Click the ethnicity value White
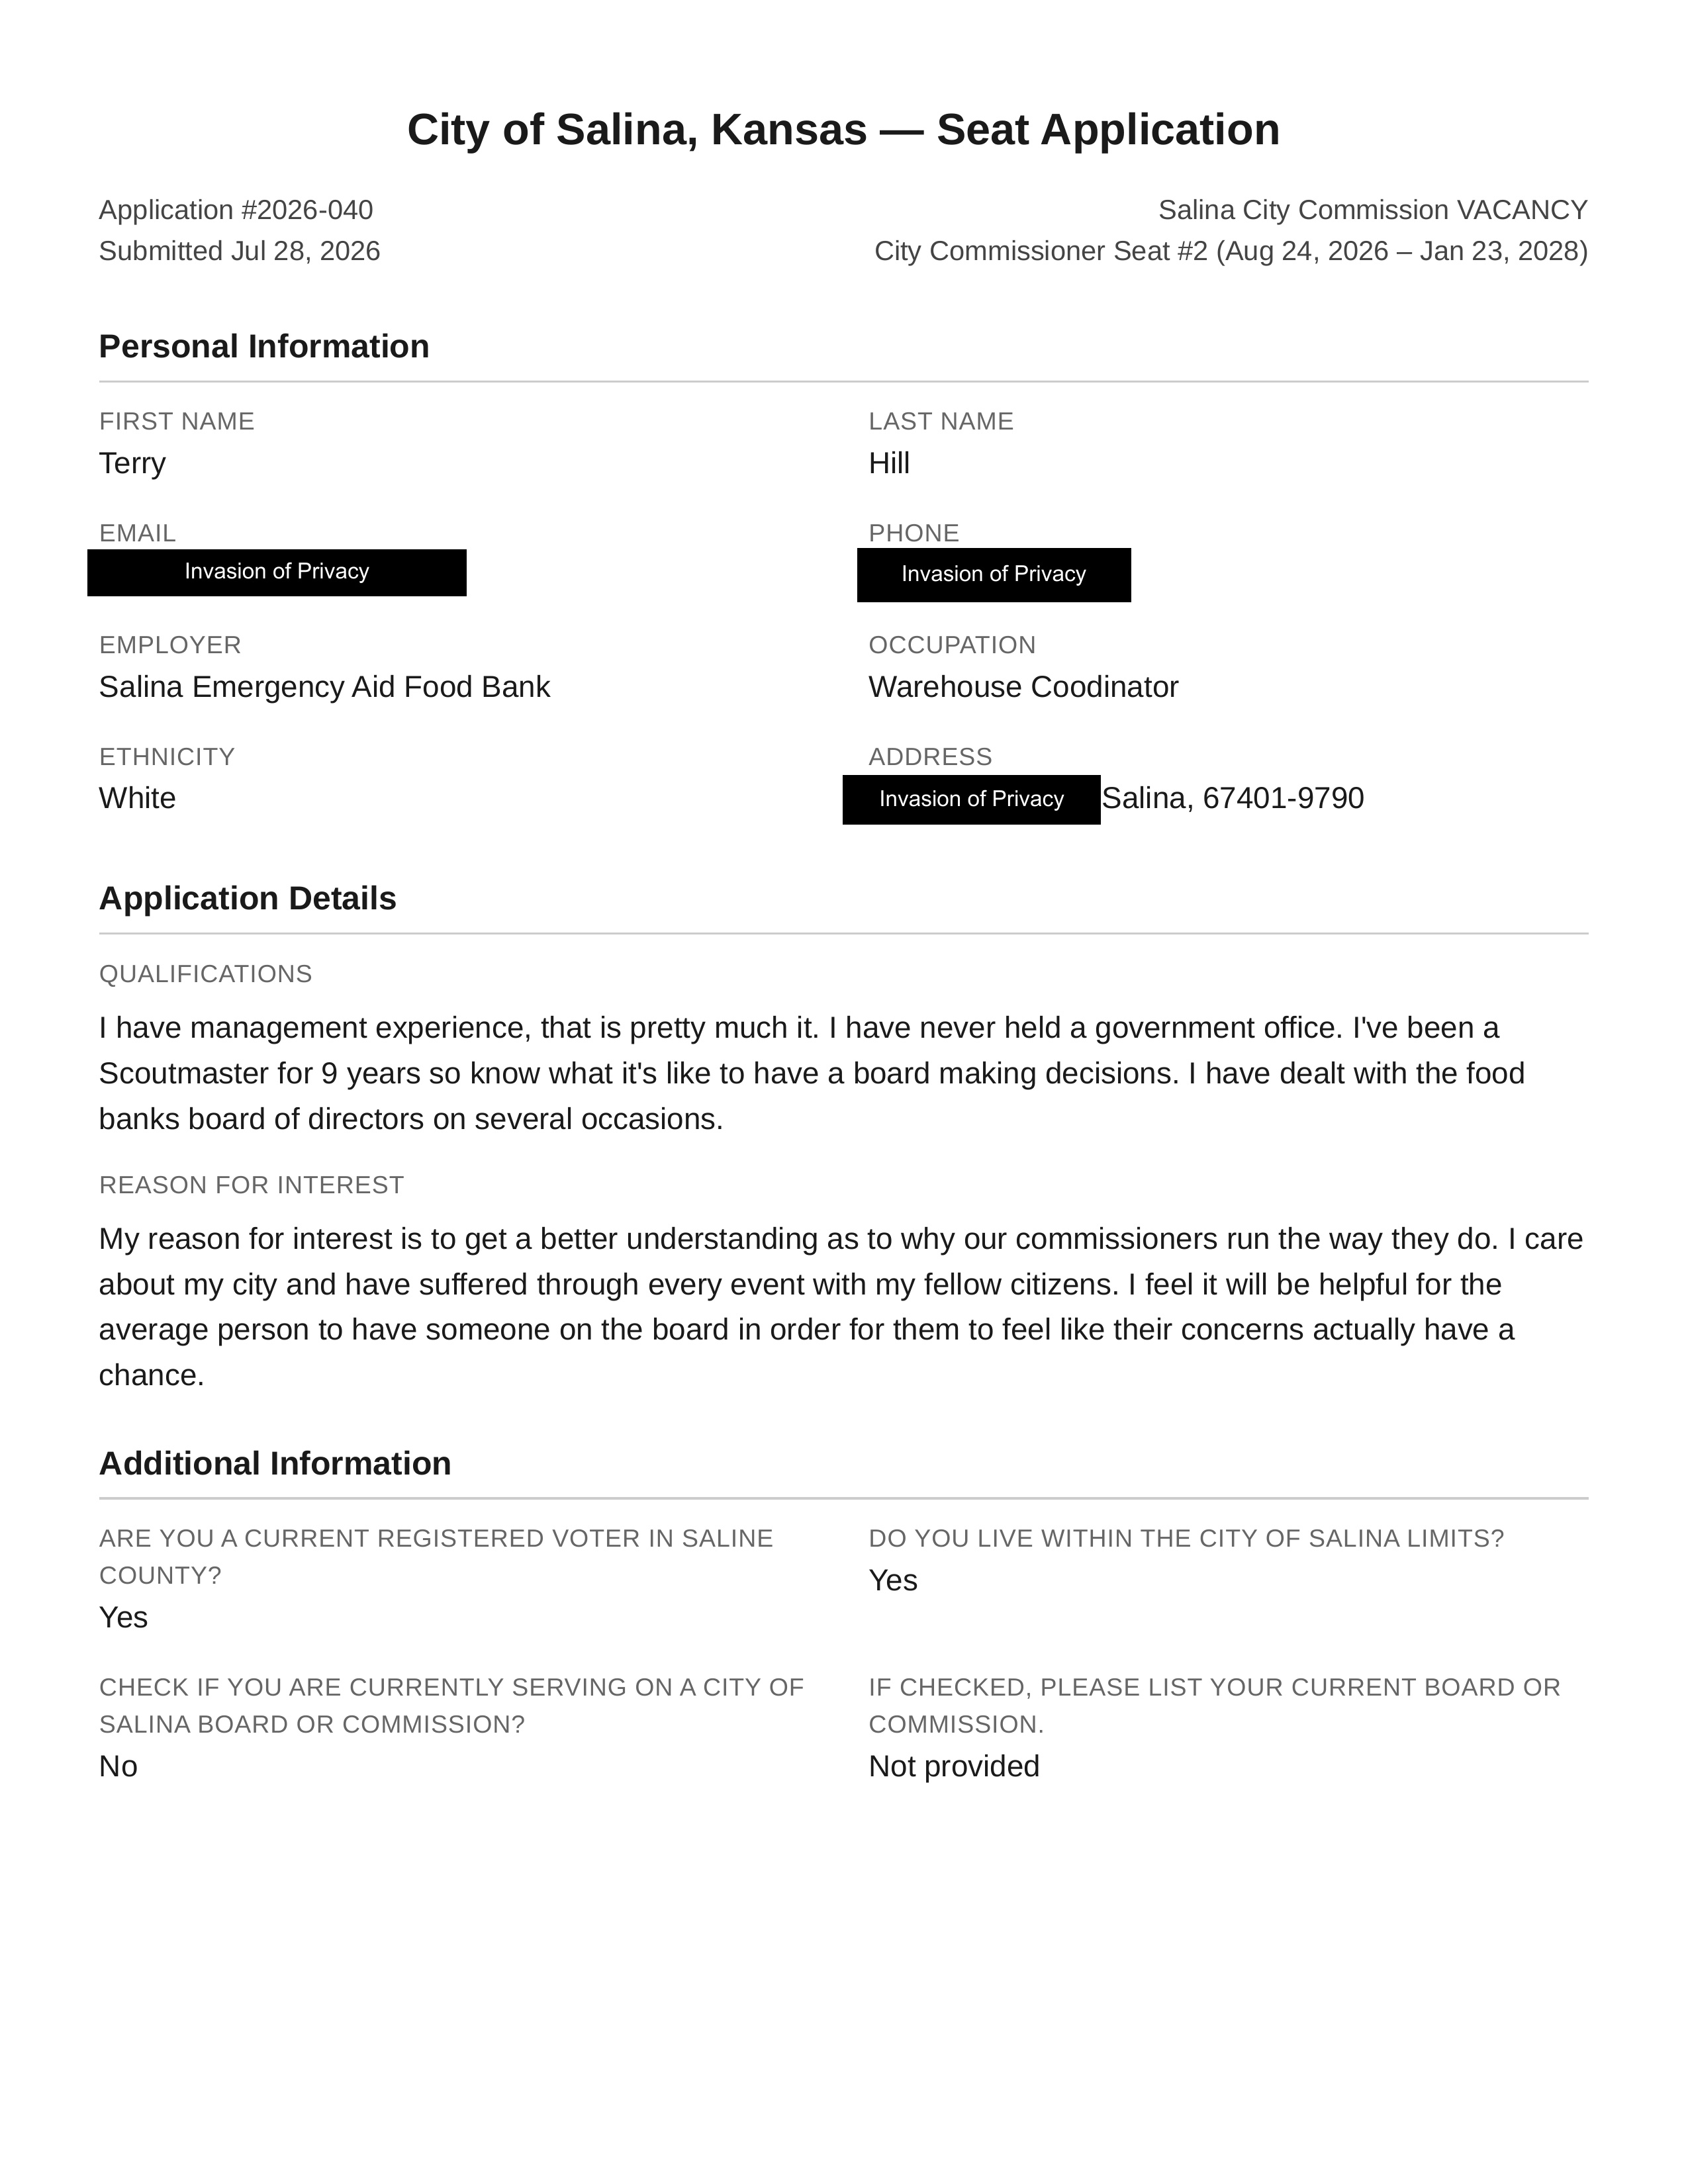This screenshot has width=1688, height=2184. coord(137,798)
